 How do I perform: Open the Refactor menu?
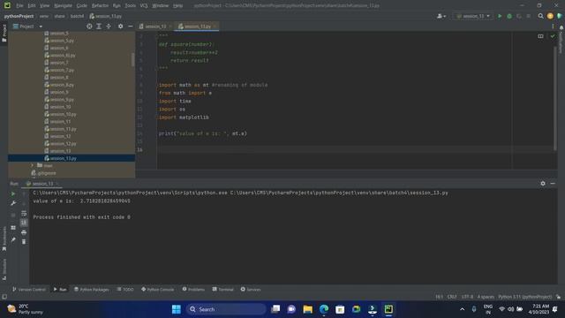coord(100,6)
